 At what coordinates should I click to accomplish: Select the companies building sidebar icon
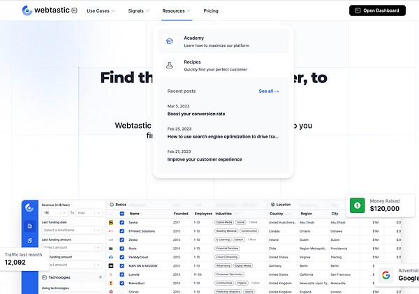click(x=29, y=226)
